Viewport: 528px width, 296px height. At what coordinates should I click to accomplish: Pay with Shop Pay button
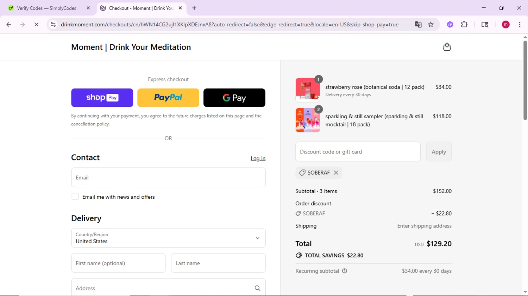(x=102, y=98)
